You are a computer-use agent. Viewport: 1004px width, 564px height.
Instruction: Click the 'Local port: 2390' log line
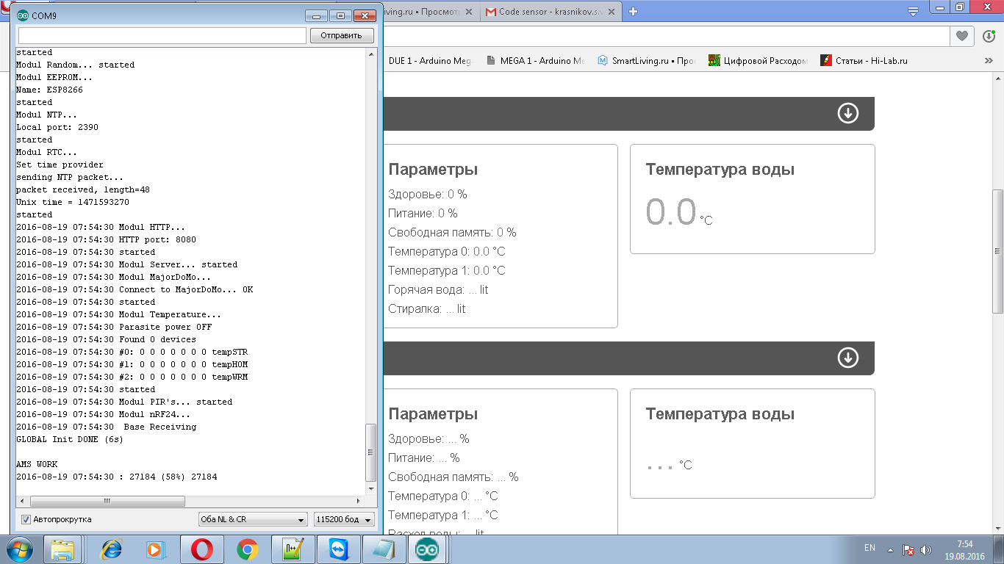point(57,127)
